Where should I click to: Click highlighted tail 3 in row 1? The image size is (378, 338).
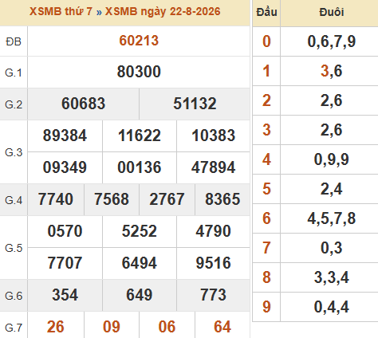pos(325,71)
